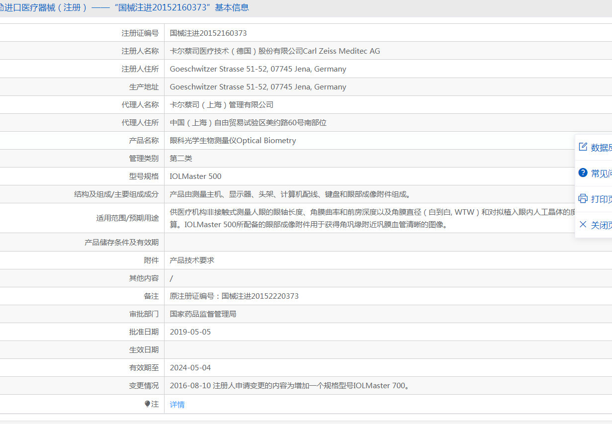
Task: Click the 备注 field label
Action: 151,296
